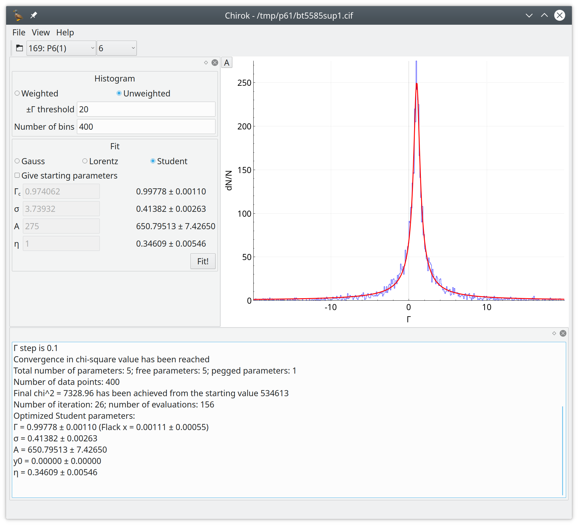The width and height of the screenshot is (578, 525).
Task: Open the Help menu
Action: click(65, 32)
